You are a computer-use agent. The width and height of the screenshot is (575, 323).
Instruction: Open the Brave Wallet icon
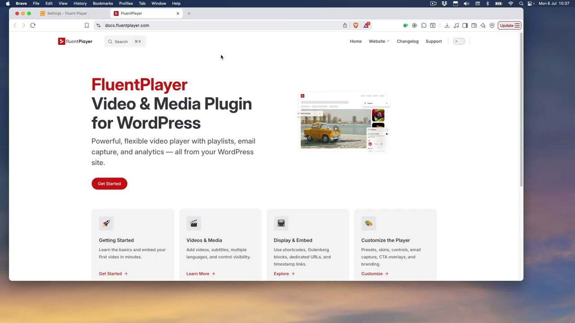tap(474, 26)
